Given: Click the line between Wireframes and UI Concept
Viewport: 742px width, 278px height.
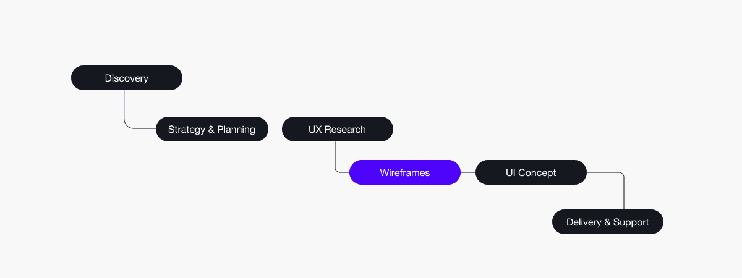Looking at the screenshot, I should (x=468, y=173).
